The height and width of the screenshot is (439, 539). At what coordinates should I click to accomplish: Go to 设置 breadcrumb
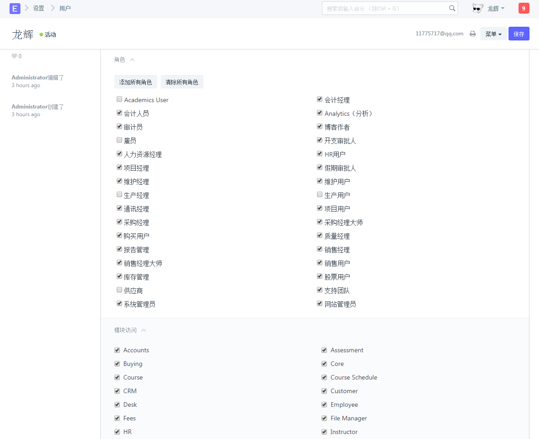[39, 8]
